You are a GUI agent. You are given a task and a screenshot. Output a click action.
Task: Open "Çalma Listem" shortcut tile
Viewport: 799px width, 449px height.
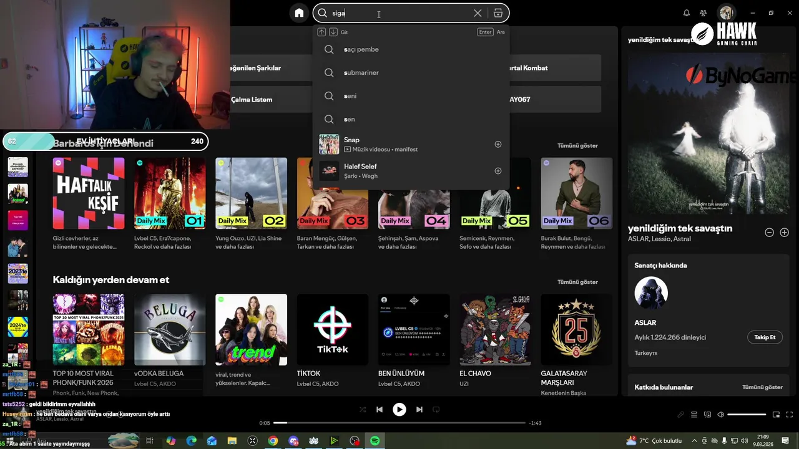(272, 99)
